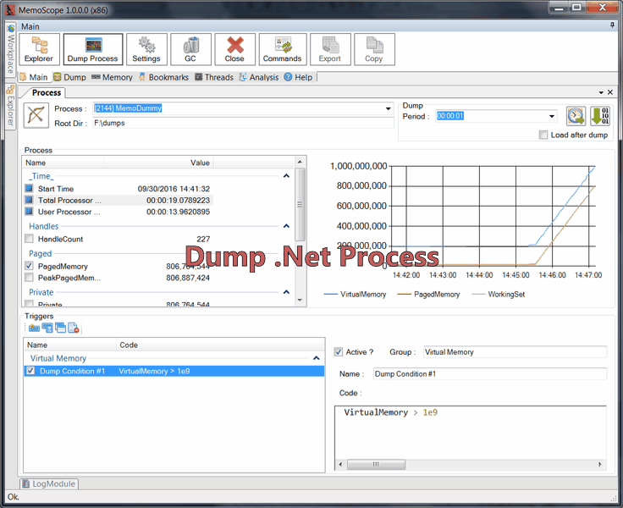Click the clock scheduled dump icon
623x508 pixels.
(x=576, y=116)
